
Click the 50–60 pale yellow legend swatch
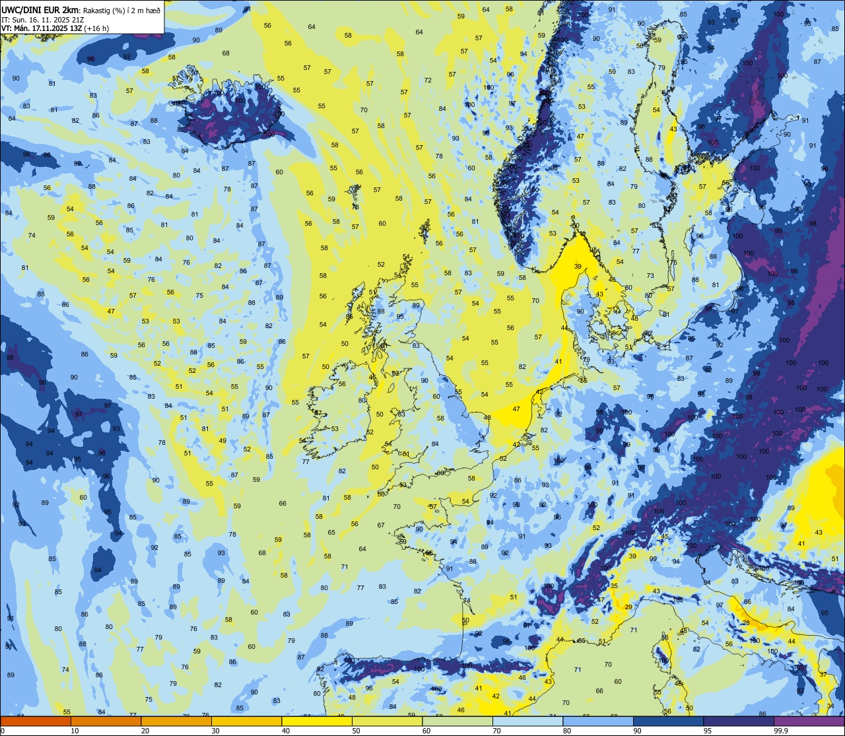click(x=387, y=721)
